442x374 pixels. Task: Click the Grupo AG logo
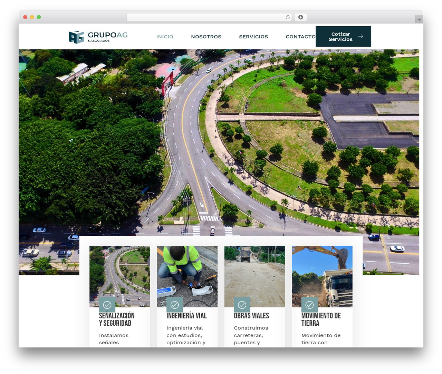tap(98, 37)
